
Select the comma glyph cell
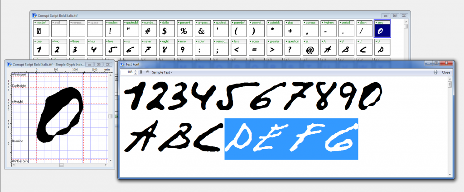[x=310, y=28]
